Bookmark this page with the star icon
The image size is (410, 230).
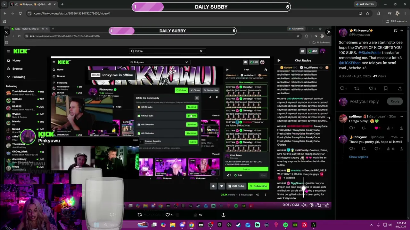(367, 13)
